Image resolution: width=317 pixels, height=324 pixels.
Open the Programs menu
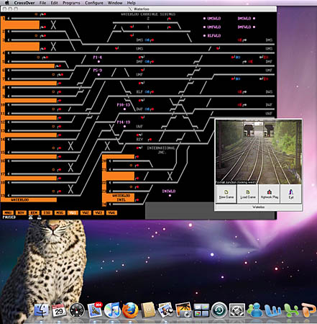click(x=71, y=3)
